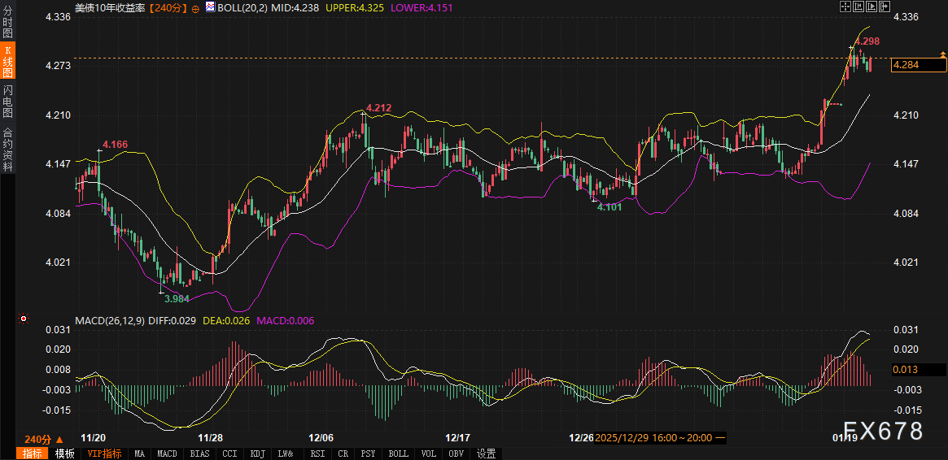Apply the RSI indicator

tap(317, 453)
